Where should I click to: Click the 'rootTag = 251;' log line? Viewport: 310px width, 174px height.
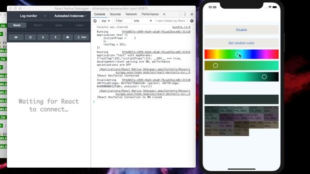(x=114, y=44)
